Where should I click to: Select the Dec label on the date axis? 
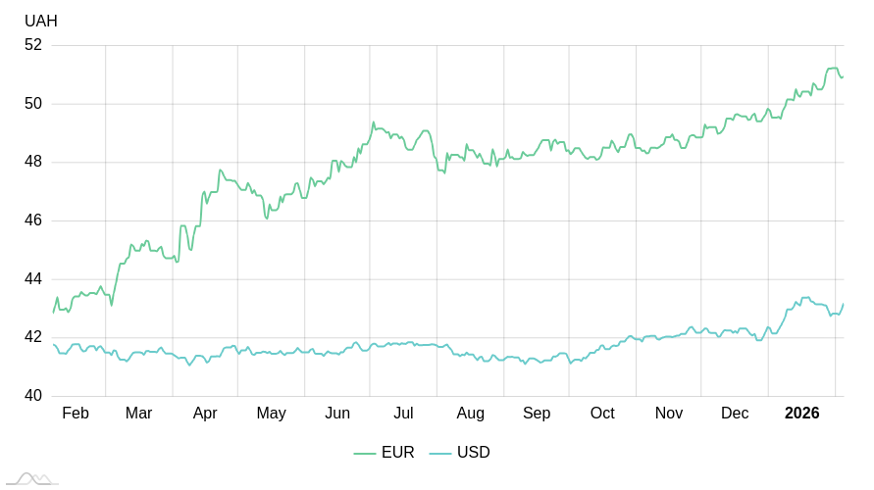point(735,414)
